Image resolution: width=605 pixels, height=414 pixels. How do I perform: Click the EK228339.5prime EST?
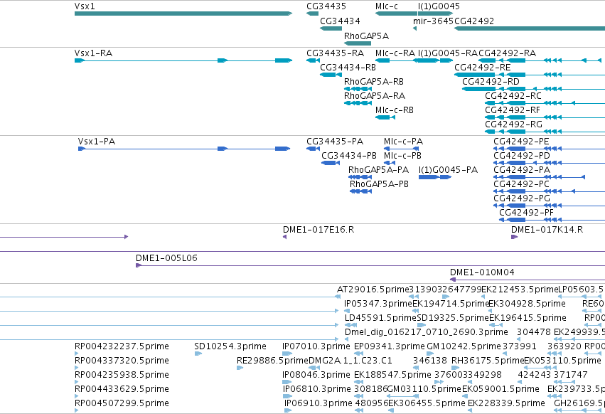471,410
